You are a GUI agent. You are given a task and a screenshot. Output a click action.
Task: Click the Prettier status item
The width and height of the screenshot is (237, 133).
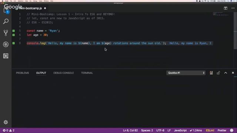point(222,130)
